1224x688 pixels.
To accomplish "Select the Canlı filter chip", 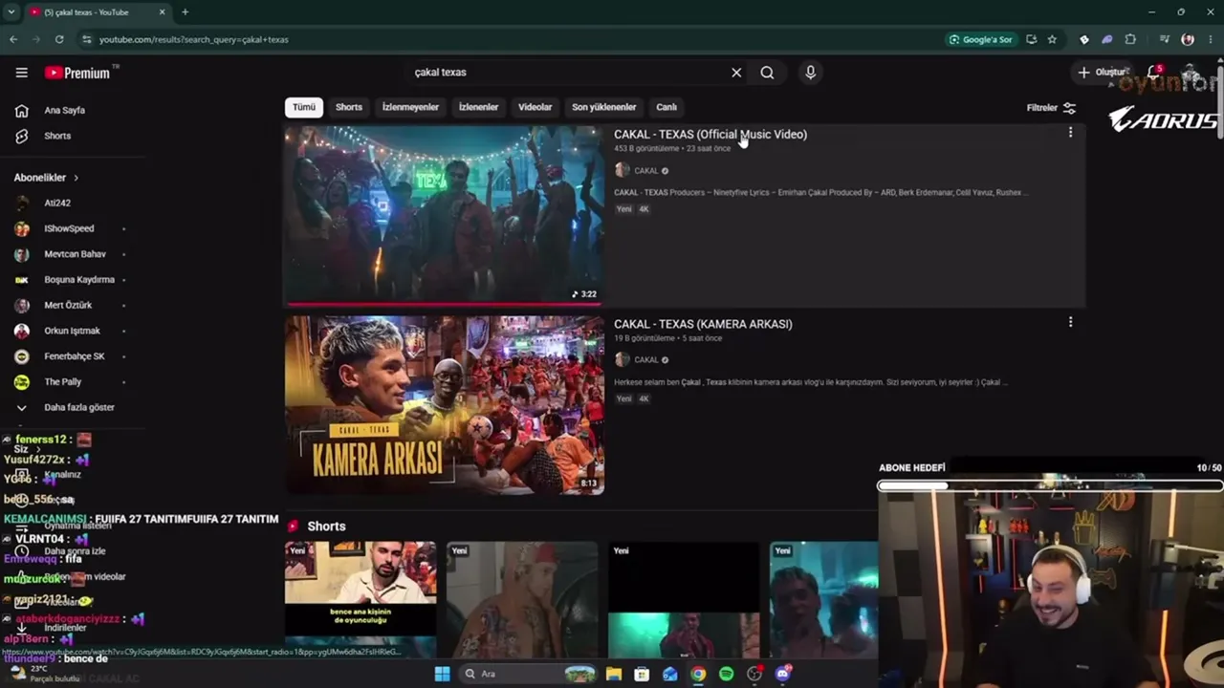I will point(667,107).
